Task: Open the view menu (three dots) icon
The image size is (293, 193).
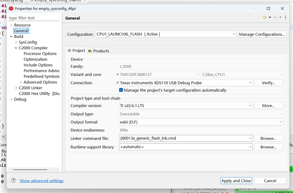Action: coord(286,18)
